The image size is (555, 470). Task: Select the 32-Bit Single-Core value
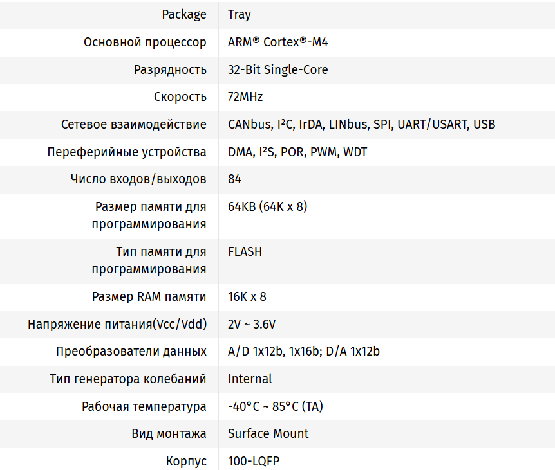click(277, 69)
